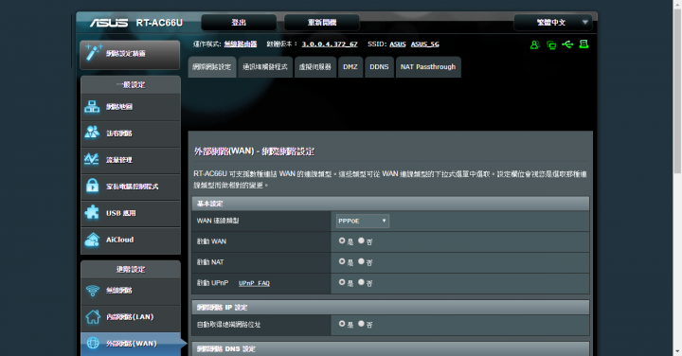
Task: Open the WAN connection type PPPoE dropdown
Action: 362,221
